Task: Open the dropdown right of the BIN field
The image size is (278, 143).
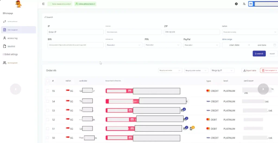Action: pos(124,45)
